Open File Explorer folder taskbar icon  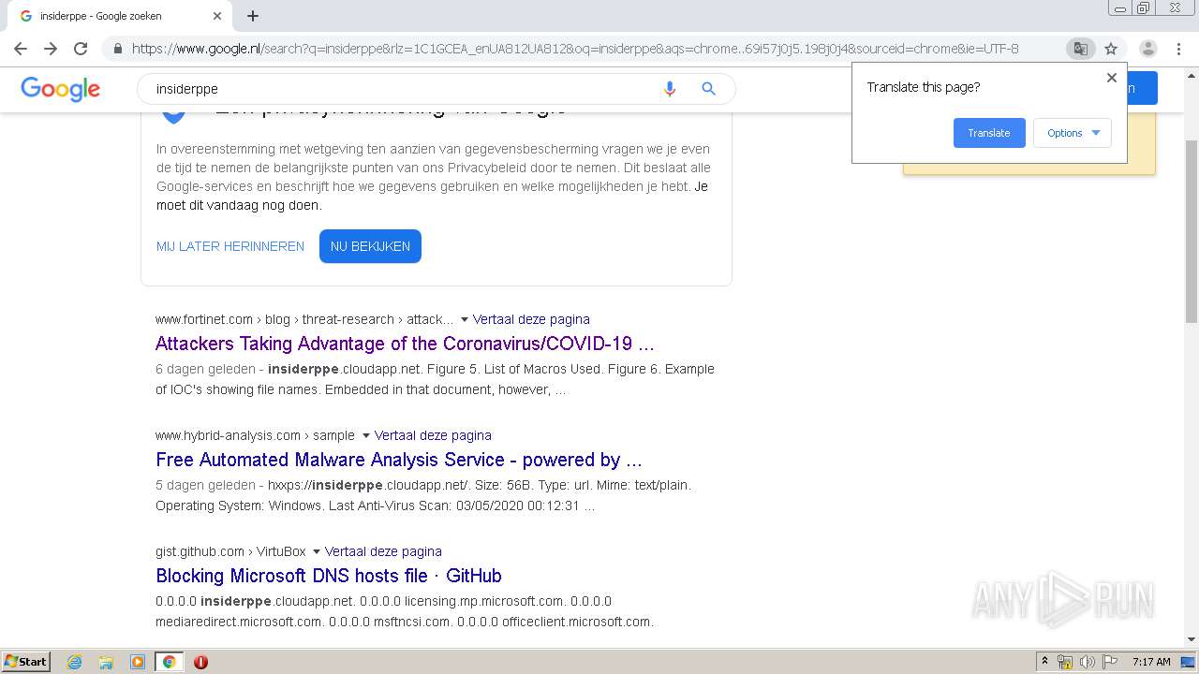point(106,662)
